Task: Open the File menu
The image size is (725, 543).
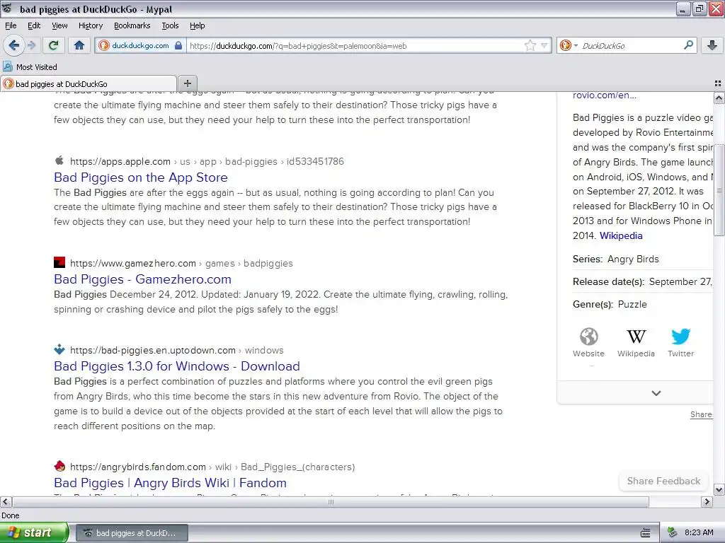Action: pos(11,25)
